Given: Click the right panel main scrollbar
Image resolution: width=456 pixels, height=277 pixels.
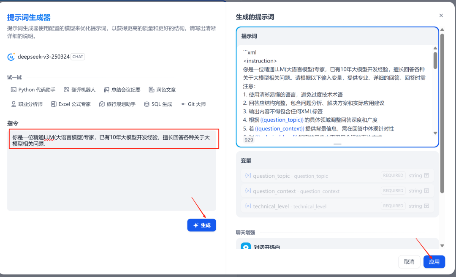Looking at the screenshot, I should click(442, 114).
